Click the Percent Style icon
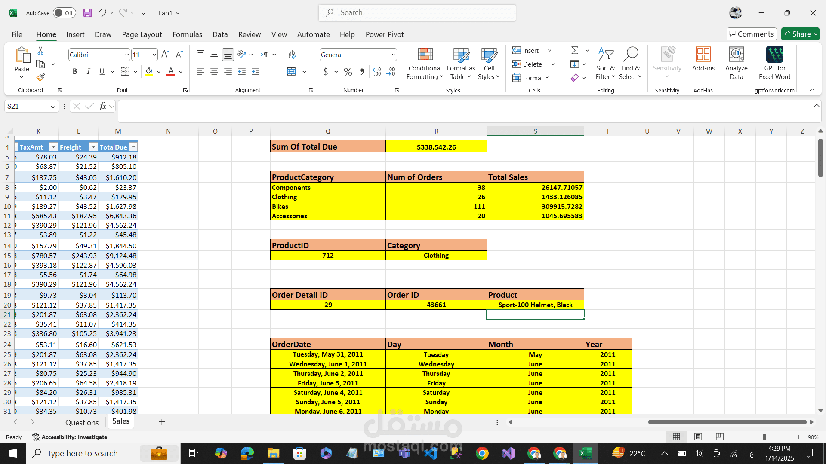This screenshot has width=826, height=464. tap(348, 72)
